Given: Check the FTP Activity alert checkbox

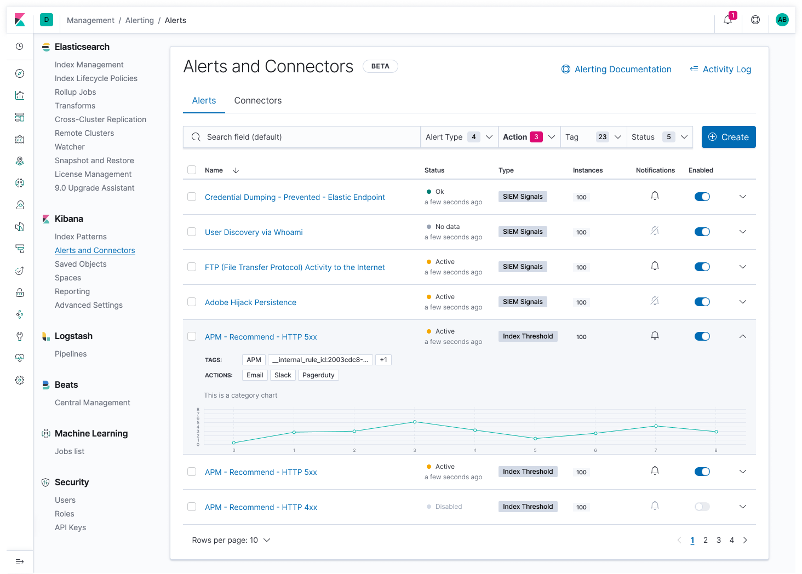Looking at the screenshot, I should coord(192,267).
